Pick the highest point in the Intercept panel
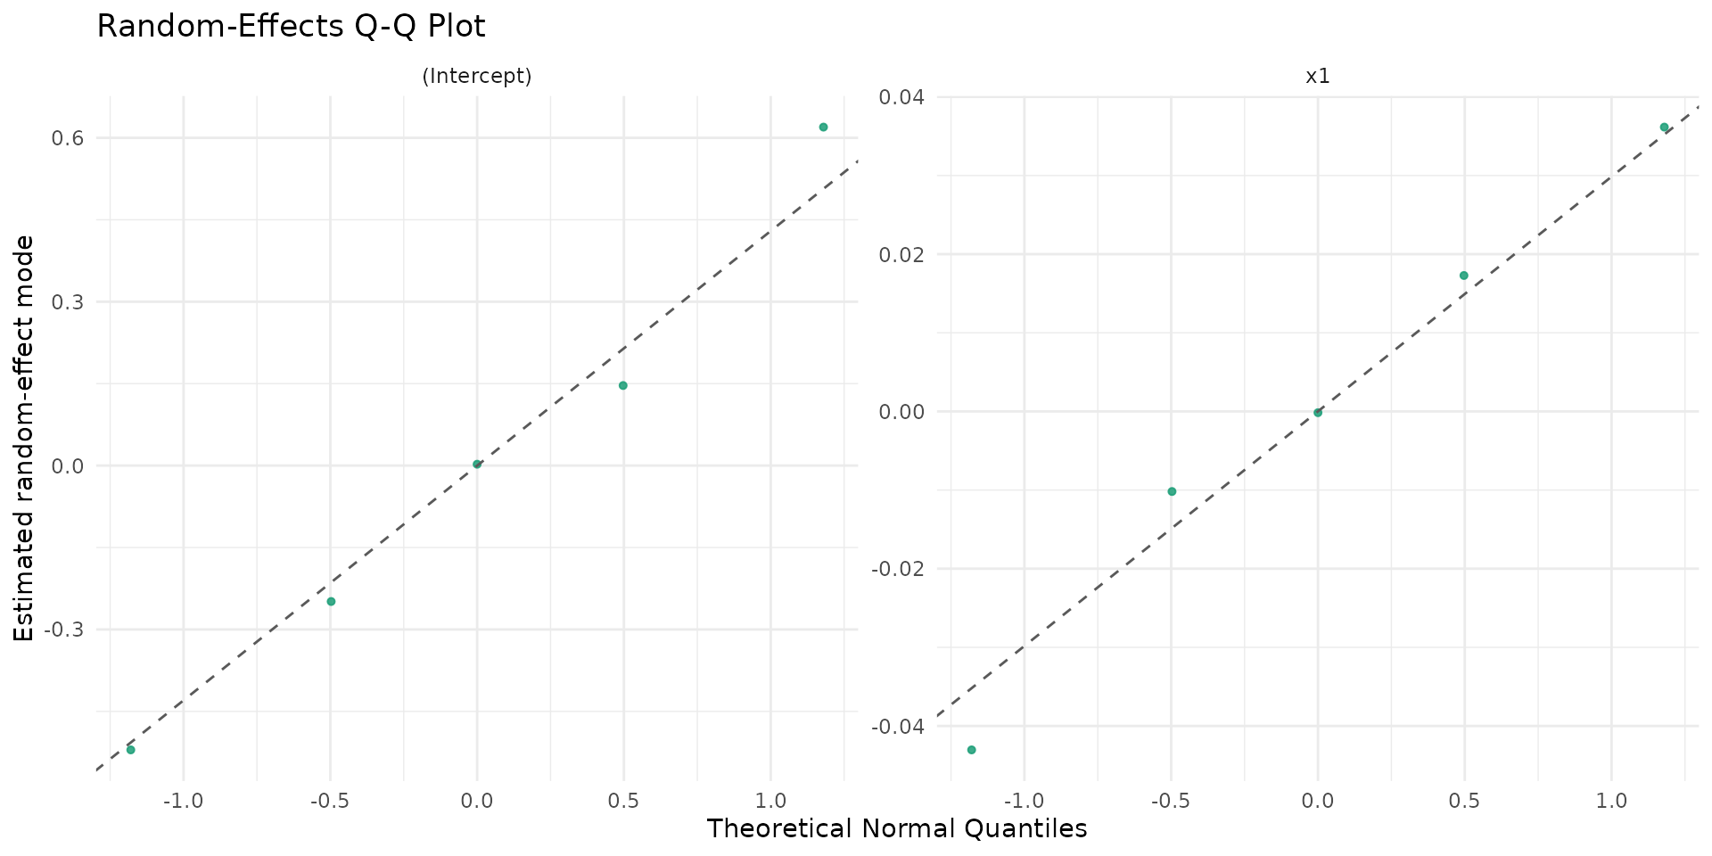 point(823,128)
